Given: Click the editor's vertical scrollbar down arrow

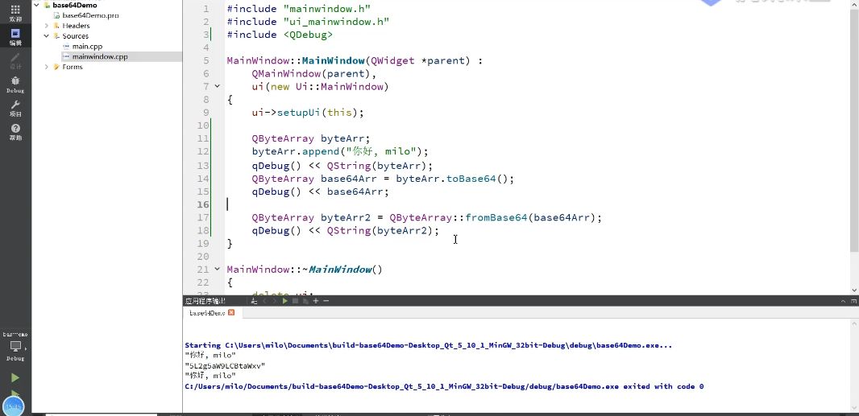Looking at the screenshot, I should tap(855, 290).
